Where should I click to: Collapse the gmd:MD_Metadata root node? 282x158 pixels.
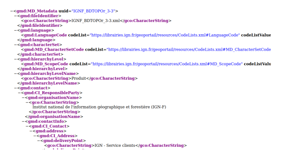point(12,11)
